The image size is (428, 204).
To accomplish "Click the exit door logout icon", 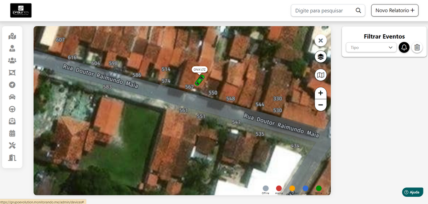I will coord(12,158).
